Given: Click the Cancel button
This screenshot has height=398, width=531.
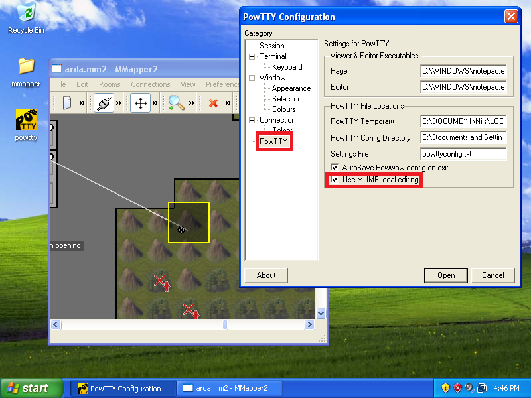Looking at the screenshot, I should tap(493, 275).
